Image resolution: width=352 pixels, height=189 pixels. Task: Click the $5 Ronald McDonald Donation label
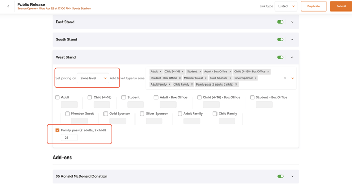81,176
